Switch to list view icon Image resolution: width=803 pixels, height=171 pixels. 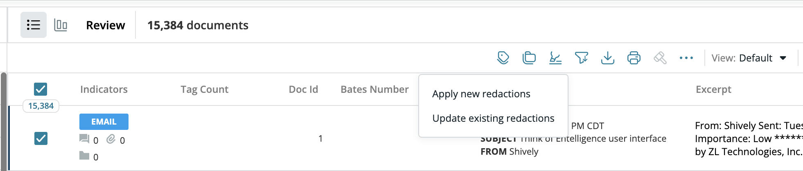click(x=34, y=25)
